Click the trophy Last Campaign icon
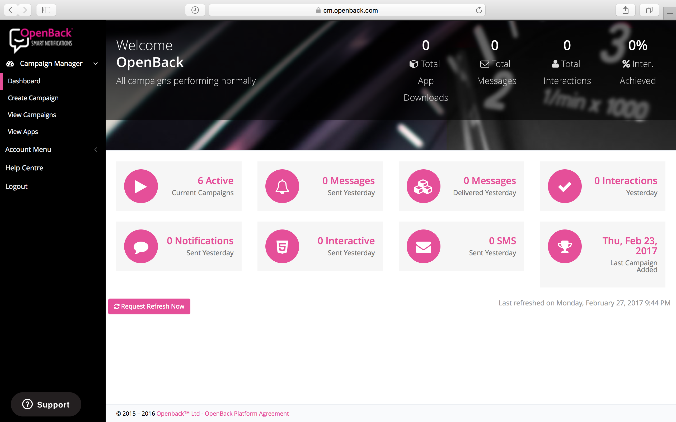This screenshot has width=676, height=422. tap(565, 246)
